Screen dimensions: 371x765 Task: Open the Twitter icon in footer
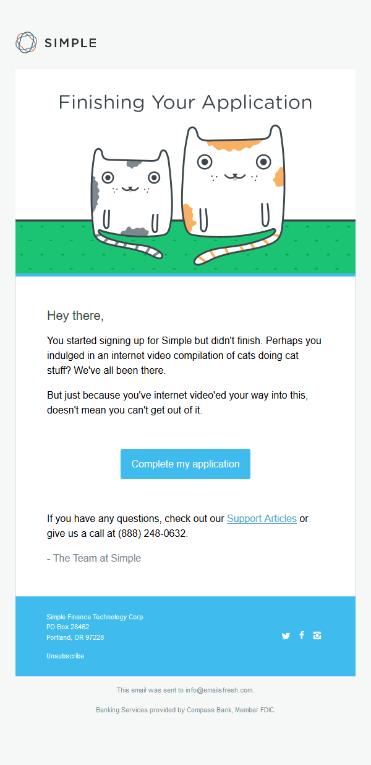click(x=286, y=635)
